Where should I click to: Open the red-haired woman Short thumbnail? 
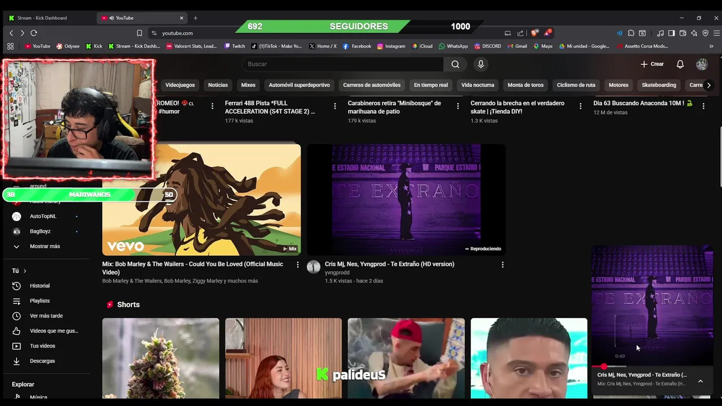[x=283, y=358]
